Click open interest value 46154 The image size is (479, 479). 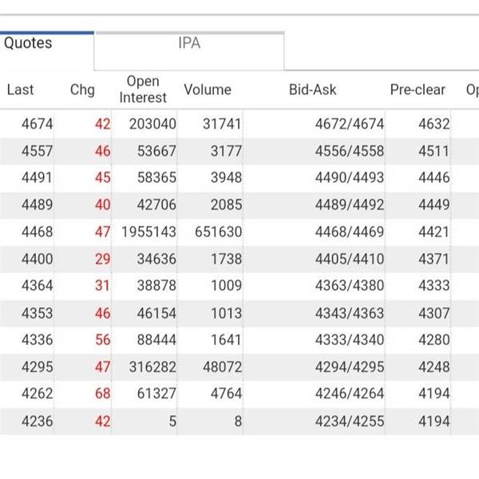point(156,313)
